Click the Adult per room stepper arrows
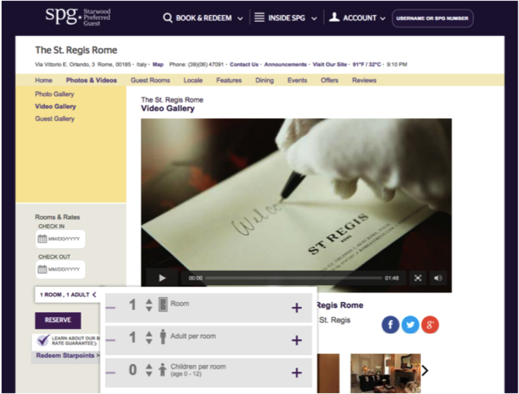Screen dimensions: 519x394 click(149, 337)
